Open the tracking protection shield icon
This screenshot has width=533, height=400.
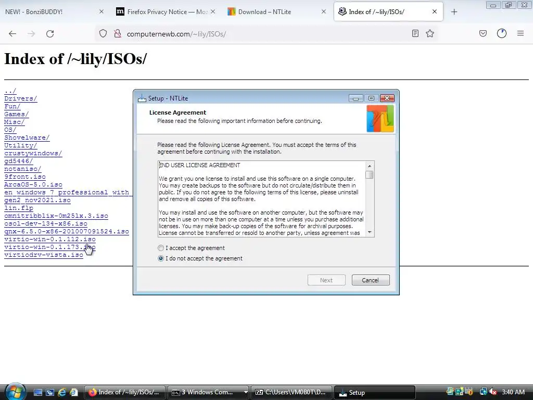(x=103, y=34)
